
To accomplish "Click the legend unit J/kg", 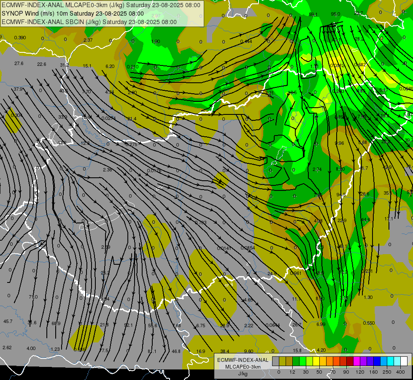I will pos(243,374).
